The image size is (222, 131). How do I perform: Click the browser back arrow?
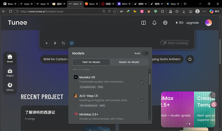tap(4, 12)
